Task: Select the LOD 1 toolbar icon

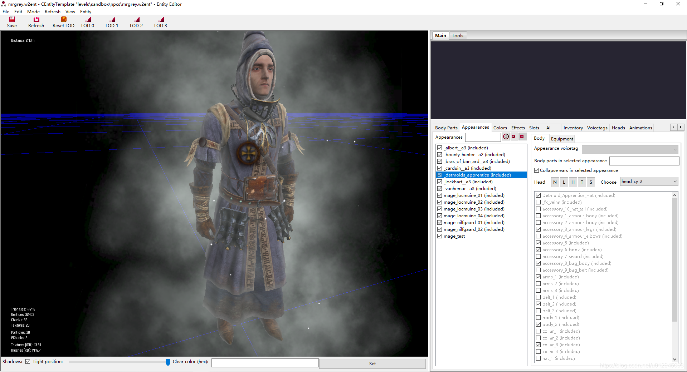Action: (112, 19)
